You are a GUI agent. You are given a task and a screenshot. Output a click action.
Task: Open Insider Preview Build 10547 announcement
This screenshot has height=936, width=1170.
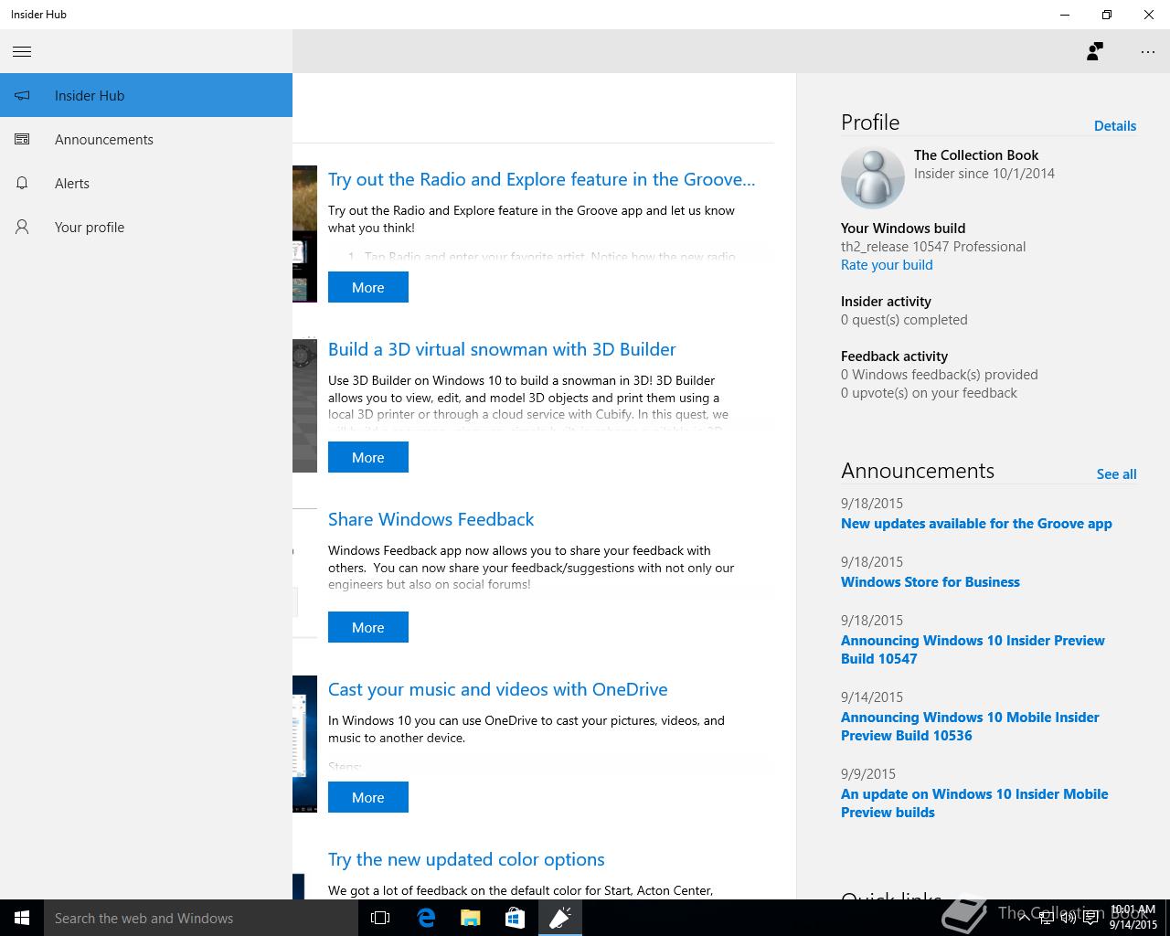pyautogui.click(x=973, y=650)
